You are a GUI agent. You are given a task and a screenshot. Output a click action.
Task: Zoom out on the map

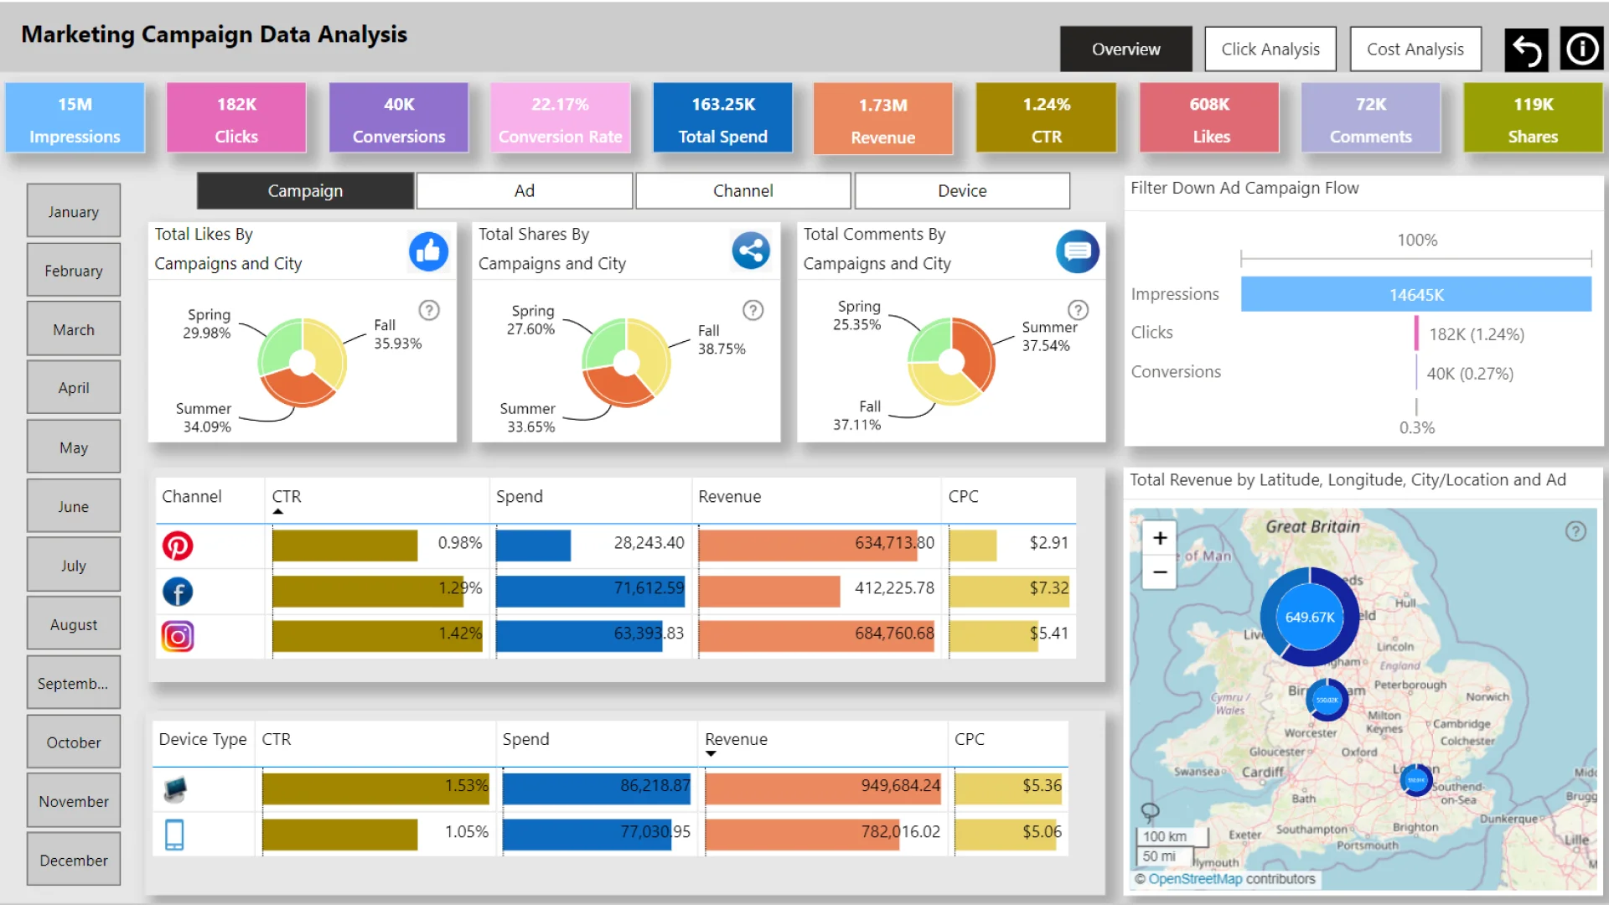1160,572
